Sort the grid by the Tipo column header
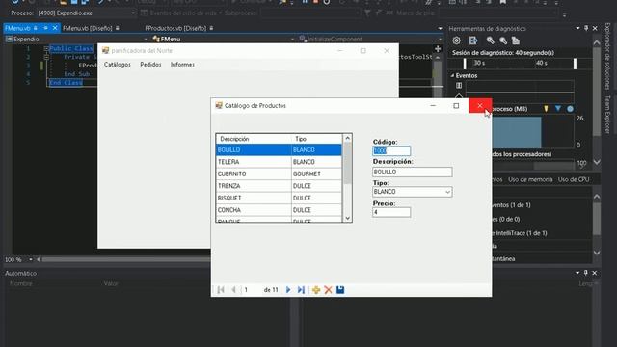Viewport: 617px width, 347px height. pos(317,139)
